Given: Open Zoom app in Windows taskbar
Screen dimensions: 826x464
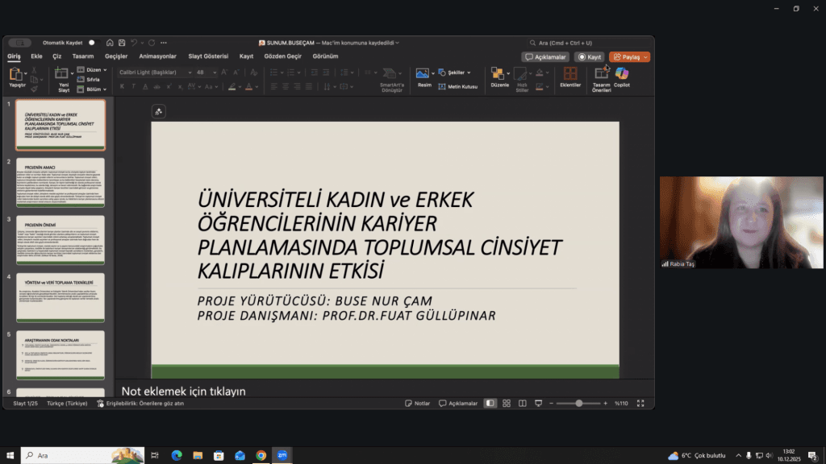Looking at the screenshot, I should click(282, 455).
